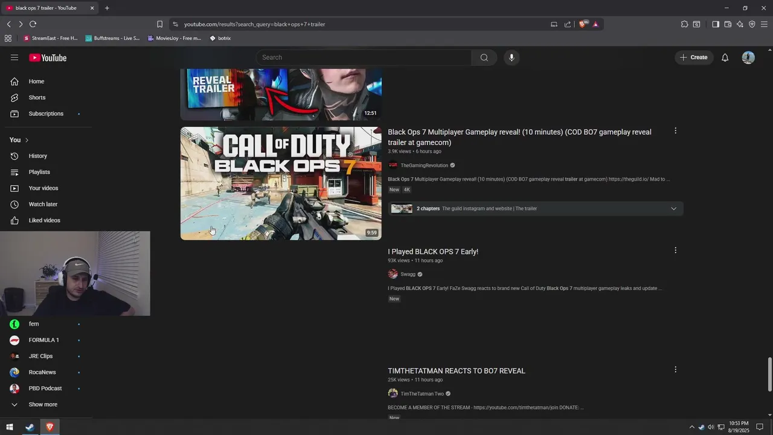Bookmark this page icon in address bar

pyautogui.click(x=159, y=24)
